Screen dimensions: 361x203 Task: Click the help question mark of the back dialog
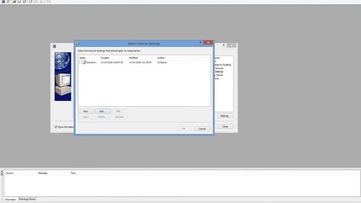pos(223,45)
